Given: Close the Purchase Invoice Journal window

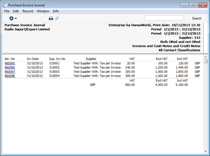Looking at the screenshot, I should pyautogui.click(x=203, y=5).
